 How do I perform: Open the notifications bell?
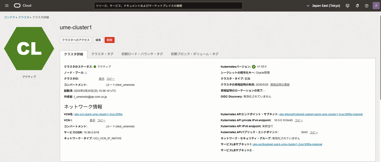[x=357, y=6]
